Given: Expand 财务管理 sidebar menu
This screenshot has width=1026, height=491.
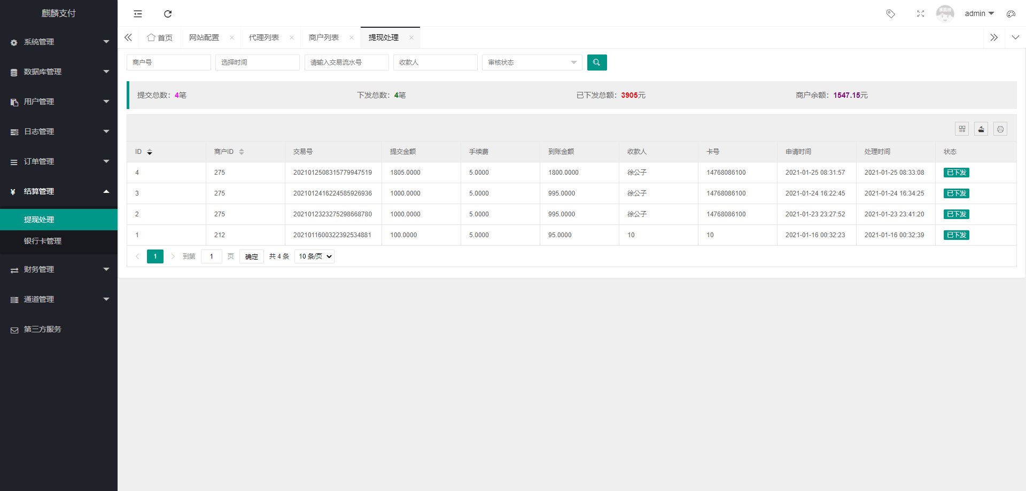Looking at the screenshot, I should tap(59, 269).
